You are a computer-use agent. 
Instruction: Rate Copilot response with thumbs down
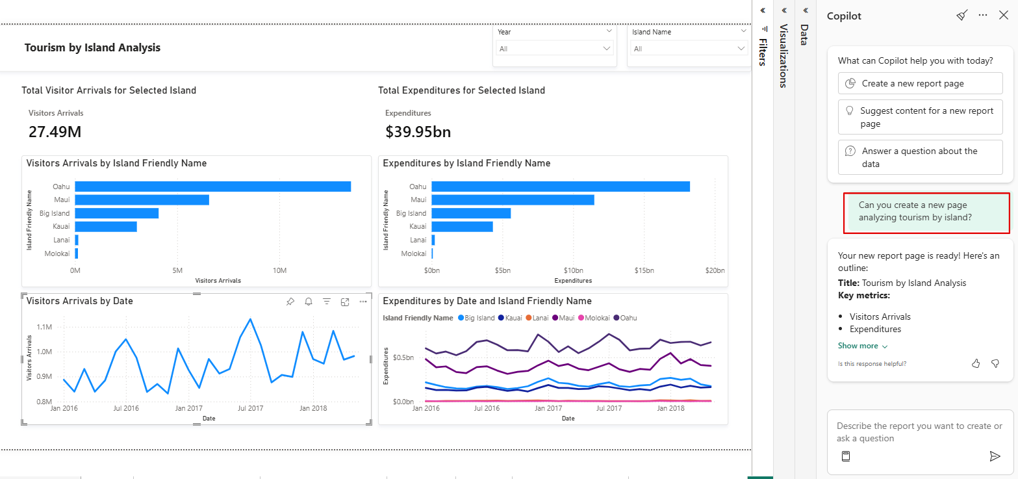click(x=995, y=363)
